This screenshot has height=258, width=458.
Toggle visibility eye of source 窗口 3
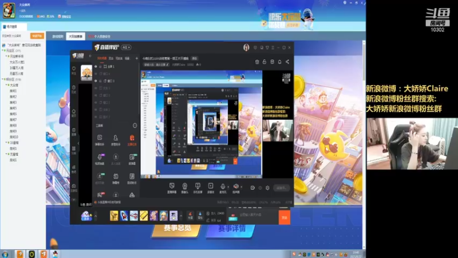point(96,81)
